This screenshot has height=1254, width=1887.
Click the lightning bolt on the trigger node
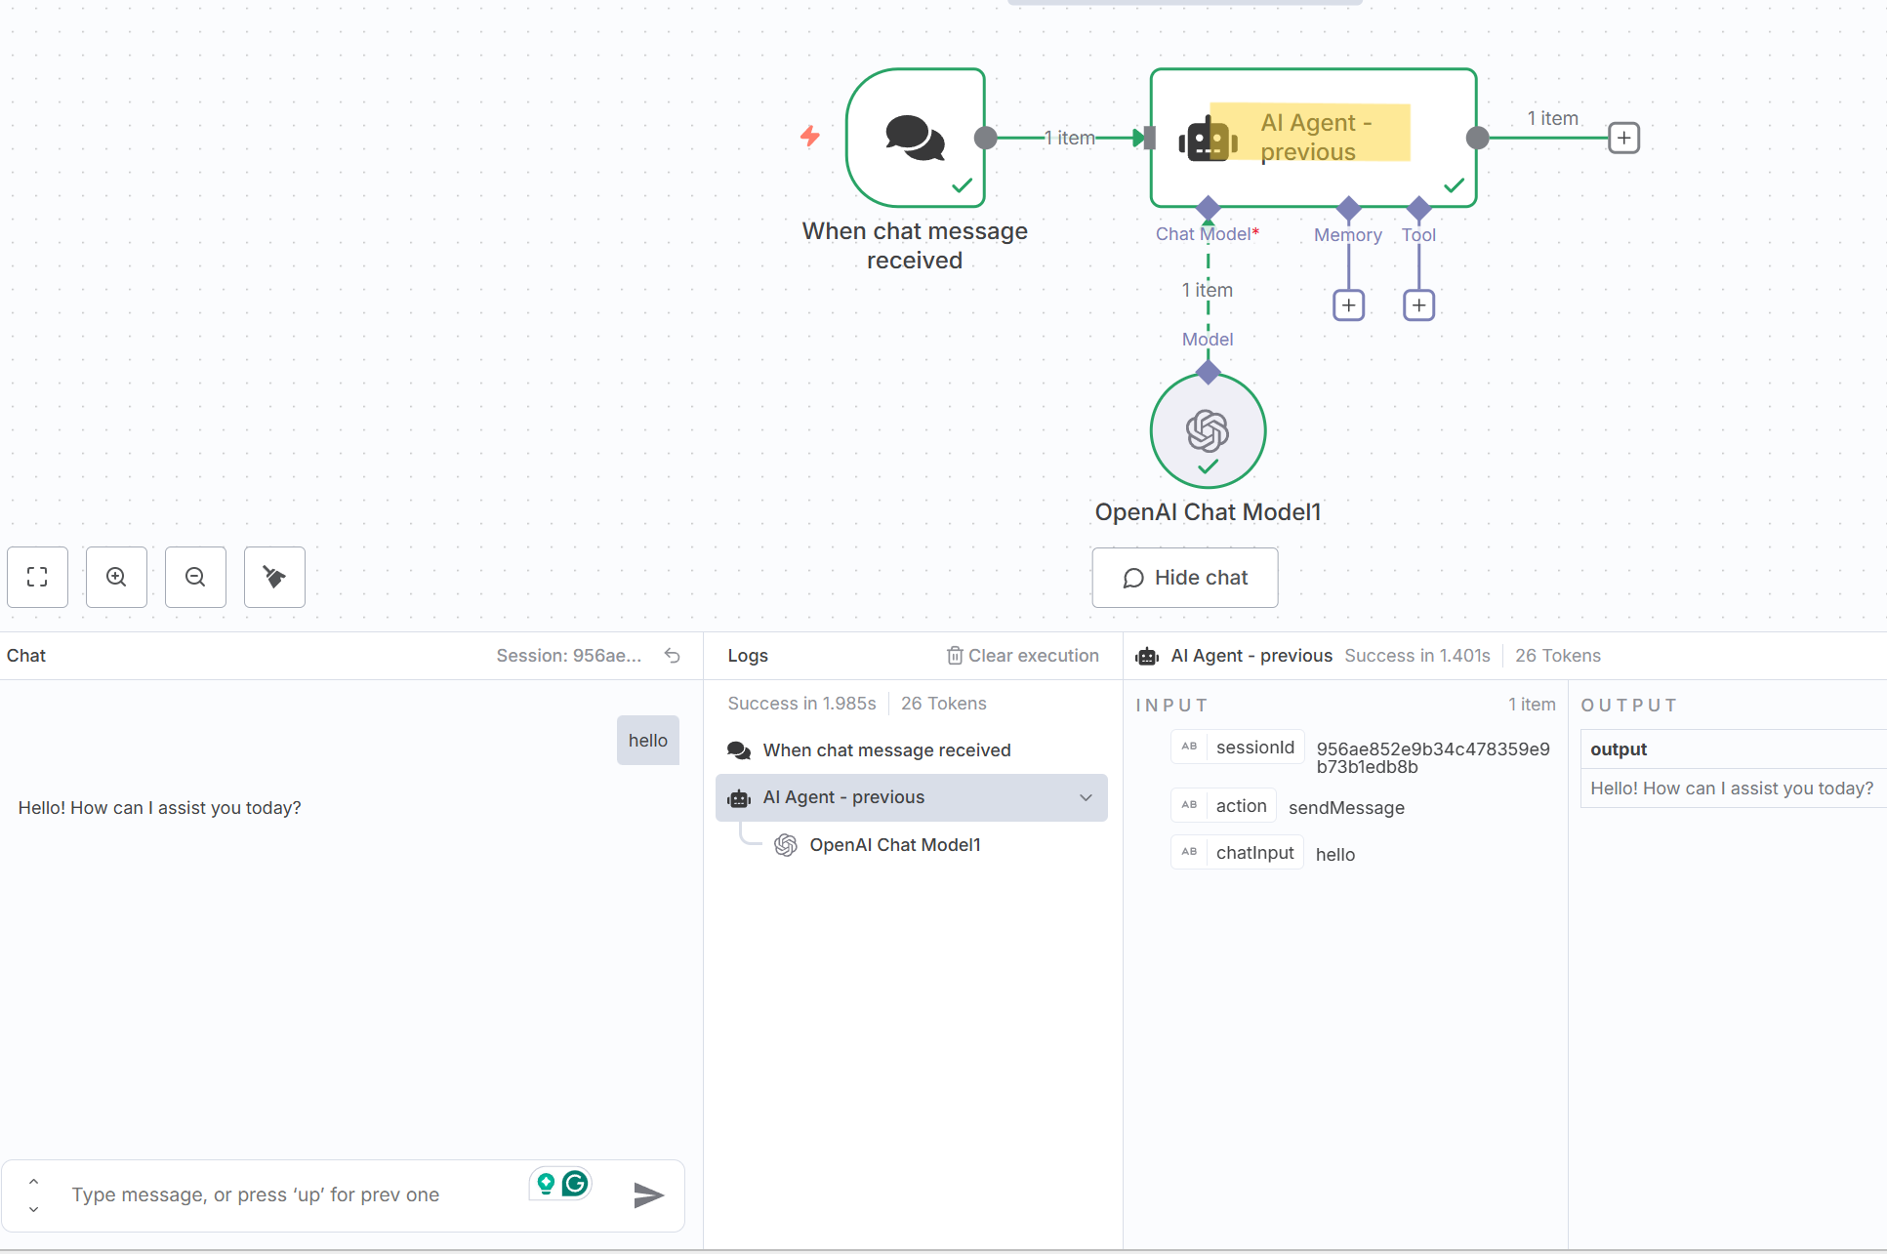pos(810,137)
